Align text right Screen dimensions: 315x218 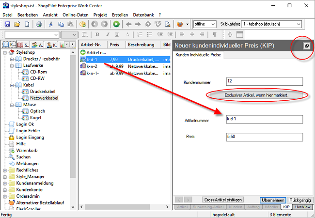(x=202, y=34)
